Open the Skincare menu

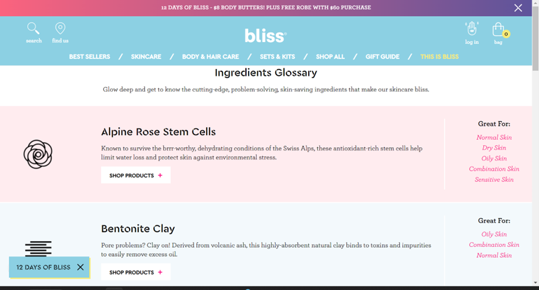(x=146, y=57)
